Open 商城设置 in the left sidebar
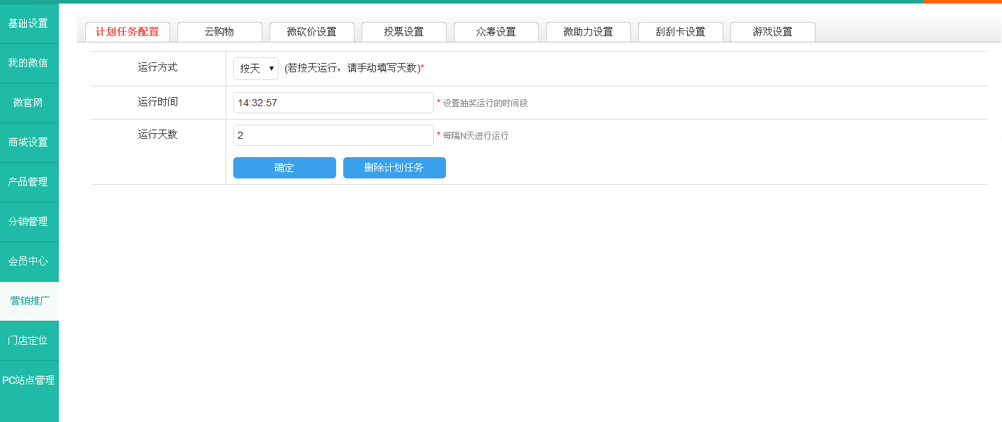 point(28,142)
